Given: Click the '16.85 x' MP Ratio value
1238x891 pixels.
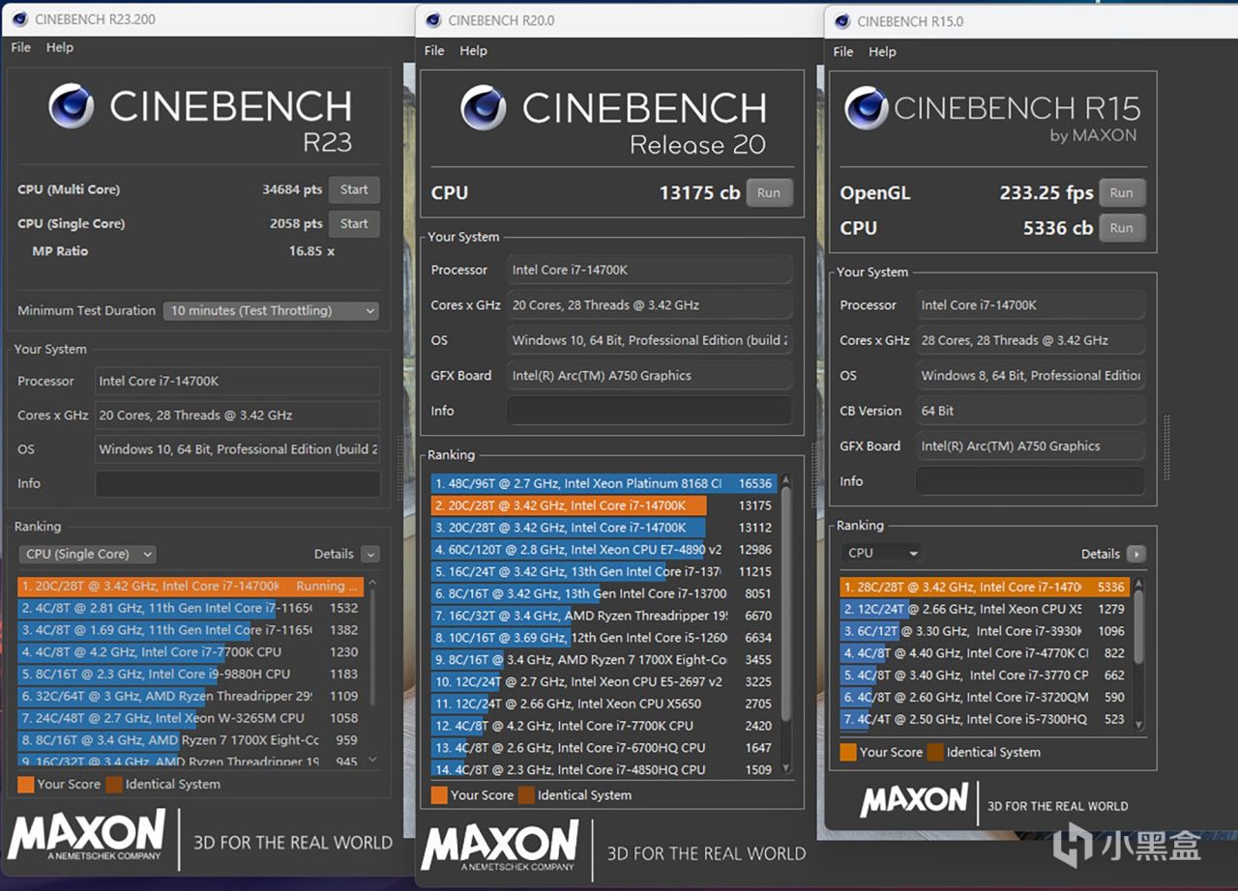Looking at the screenshot, I should click(x=311, y=251).
